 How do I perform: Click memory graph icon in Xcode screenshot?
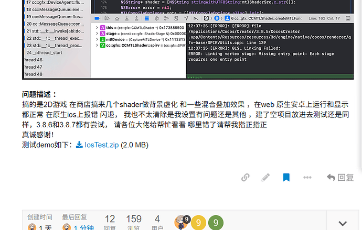point(166,18)
